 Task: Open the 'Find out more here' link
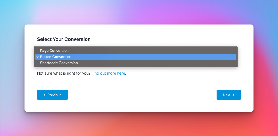[108, 73]
